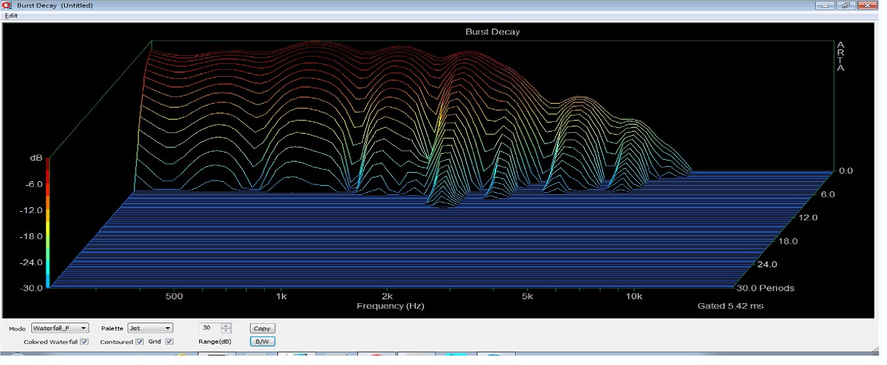Click the Burst Decay plot title
This screenshot has width=887, height=365.
[x=492, y=32]
